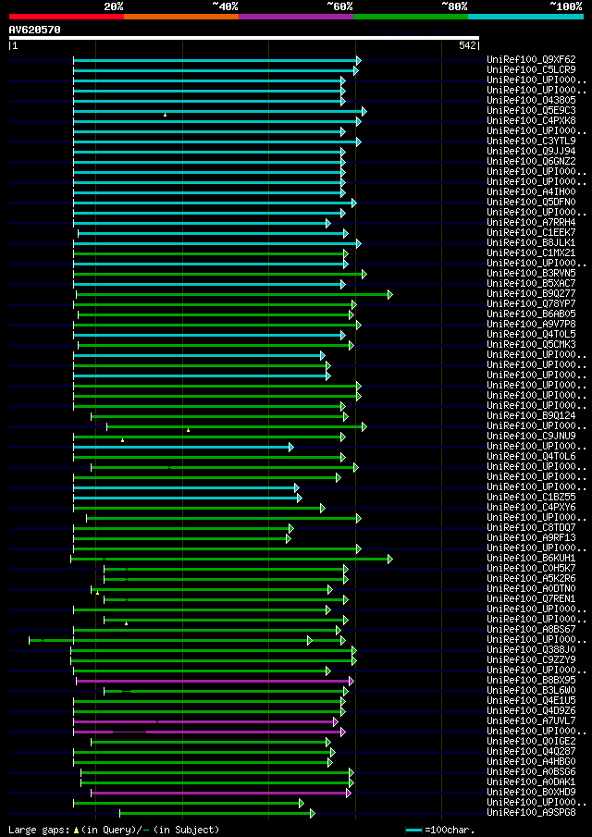
Task: Click the yellow large-gap symbol in legend
Action: 76,830
